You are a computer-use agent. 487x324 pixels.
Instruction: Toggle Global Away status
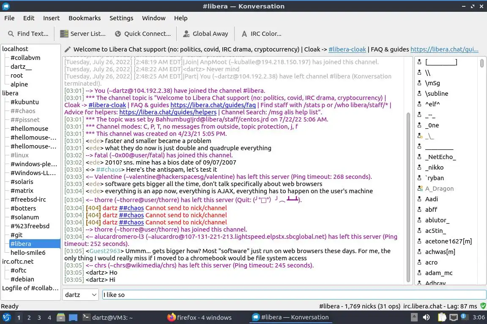coord(205,34)
